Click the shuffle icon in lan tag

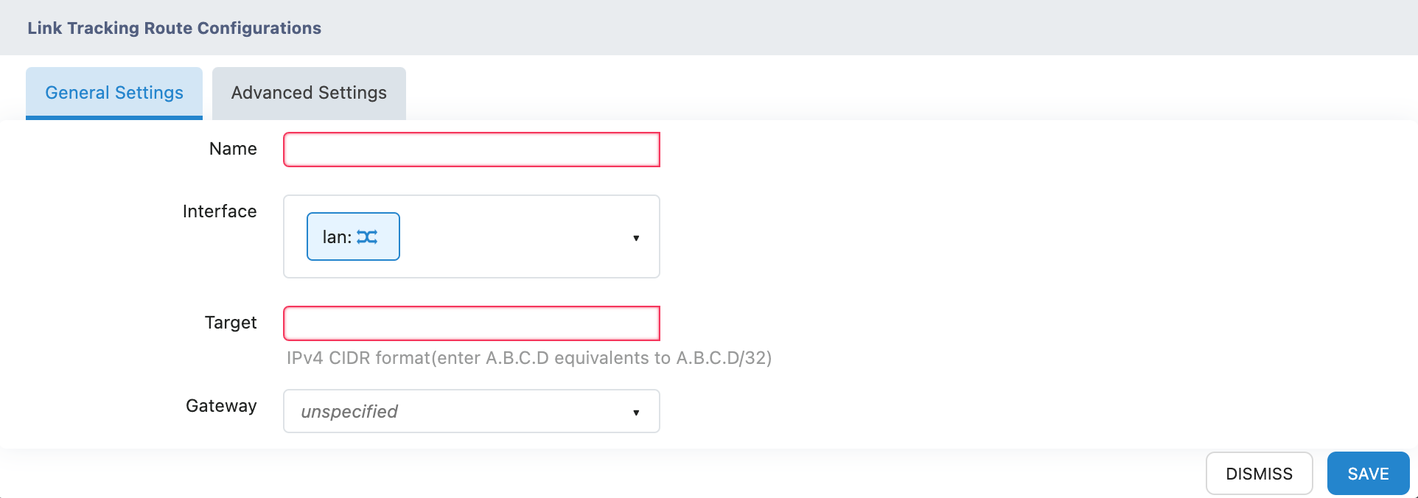(x=367, y=236)
